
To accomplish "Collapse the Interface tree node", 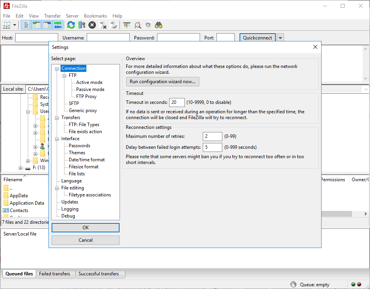I will tap(57, 139).
